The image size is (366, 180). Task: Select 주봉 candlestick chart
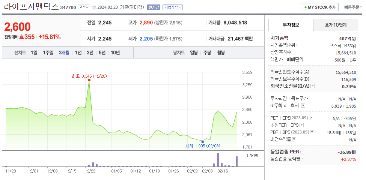pos(207,53)
